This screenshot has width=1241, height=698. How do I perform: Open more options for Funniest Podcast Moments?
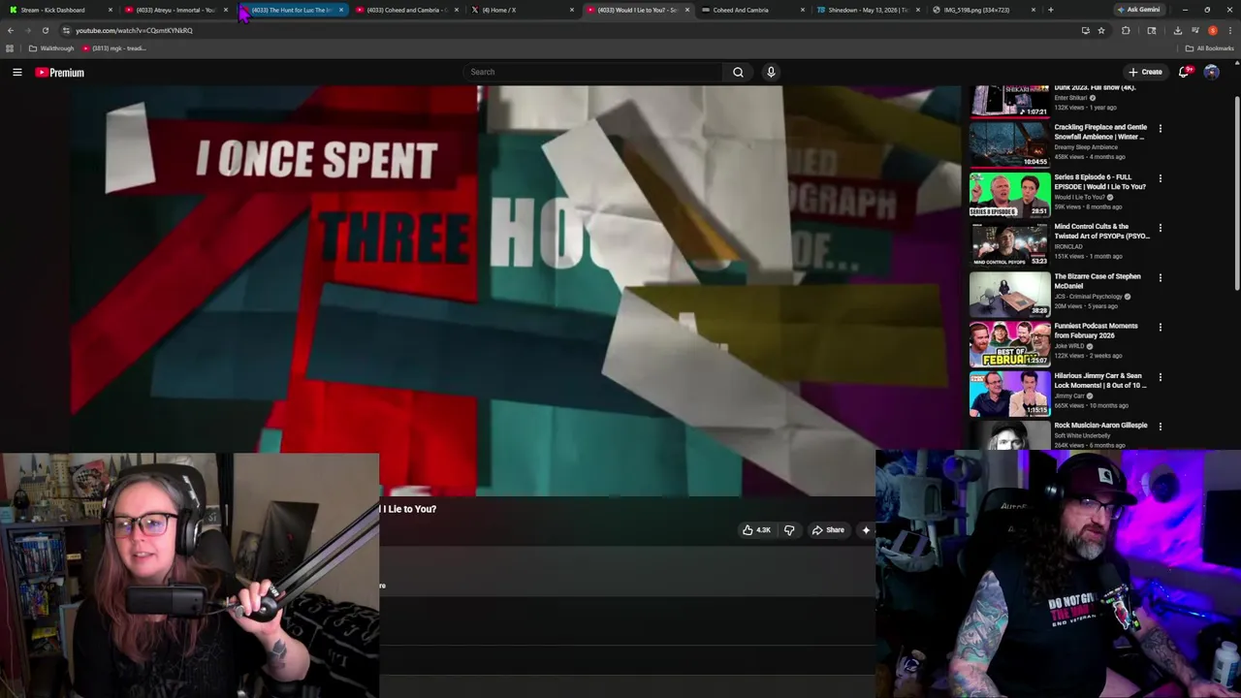pos(1160,327)
